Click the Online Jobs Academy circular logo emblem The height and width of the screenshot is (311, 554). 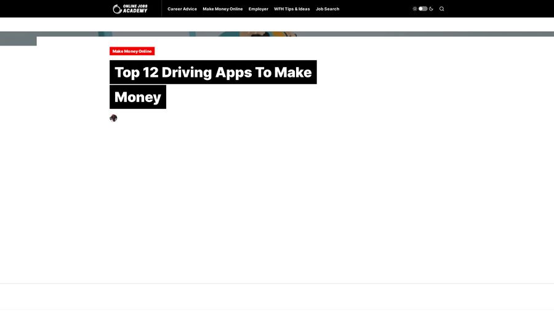(x=117, y=9)
